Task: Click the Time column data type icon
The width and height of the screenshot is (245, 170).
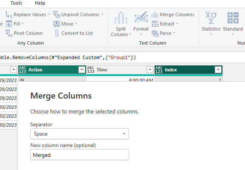Action: (x=91, y=70)
